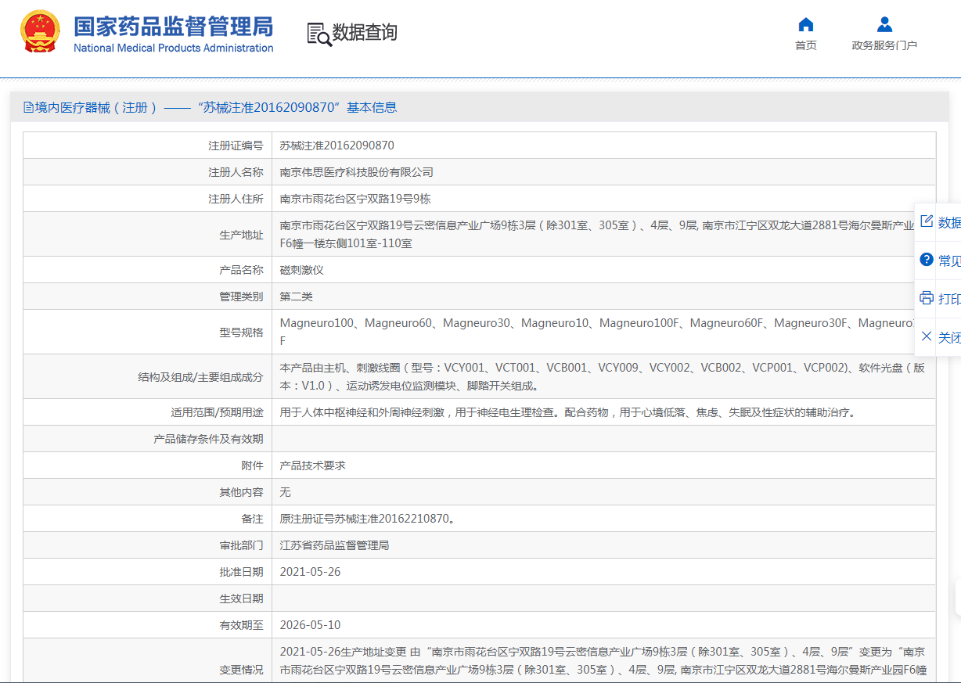Image resolution: width=961 pixels, height=683 pixels.
Task: Click the 常见 side menu label
Action: click(949, 261)
